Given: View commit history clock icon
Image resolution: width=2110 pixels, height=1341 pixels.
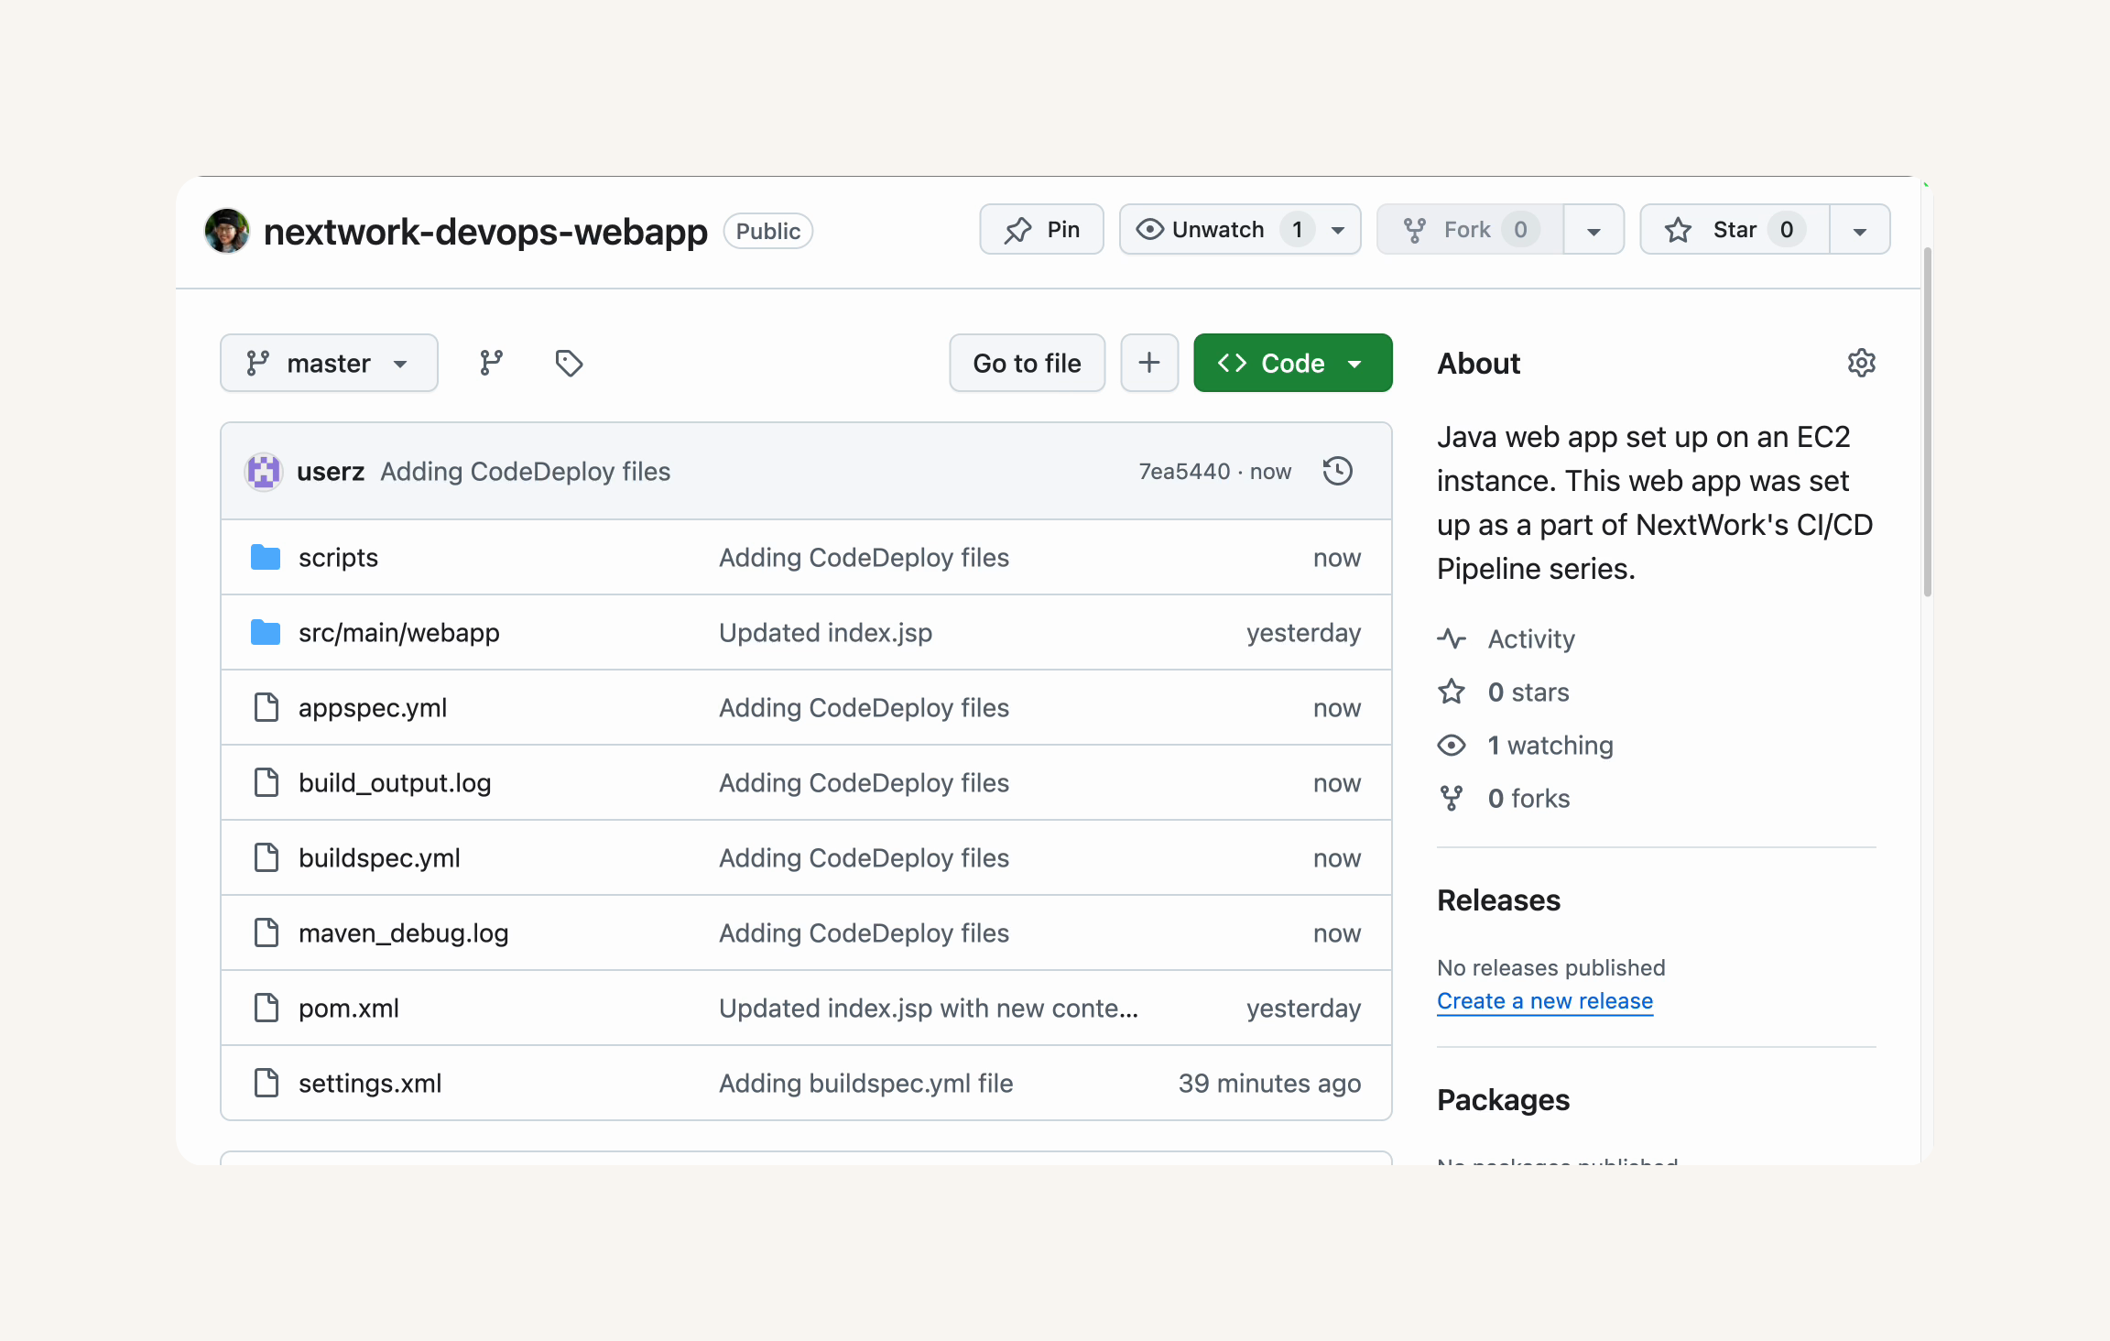Looking at the screenshot, I should 1338,472.
